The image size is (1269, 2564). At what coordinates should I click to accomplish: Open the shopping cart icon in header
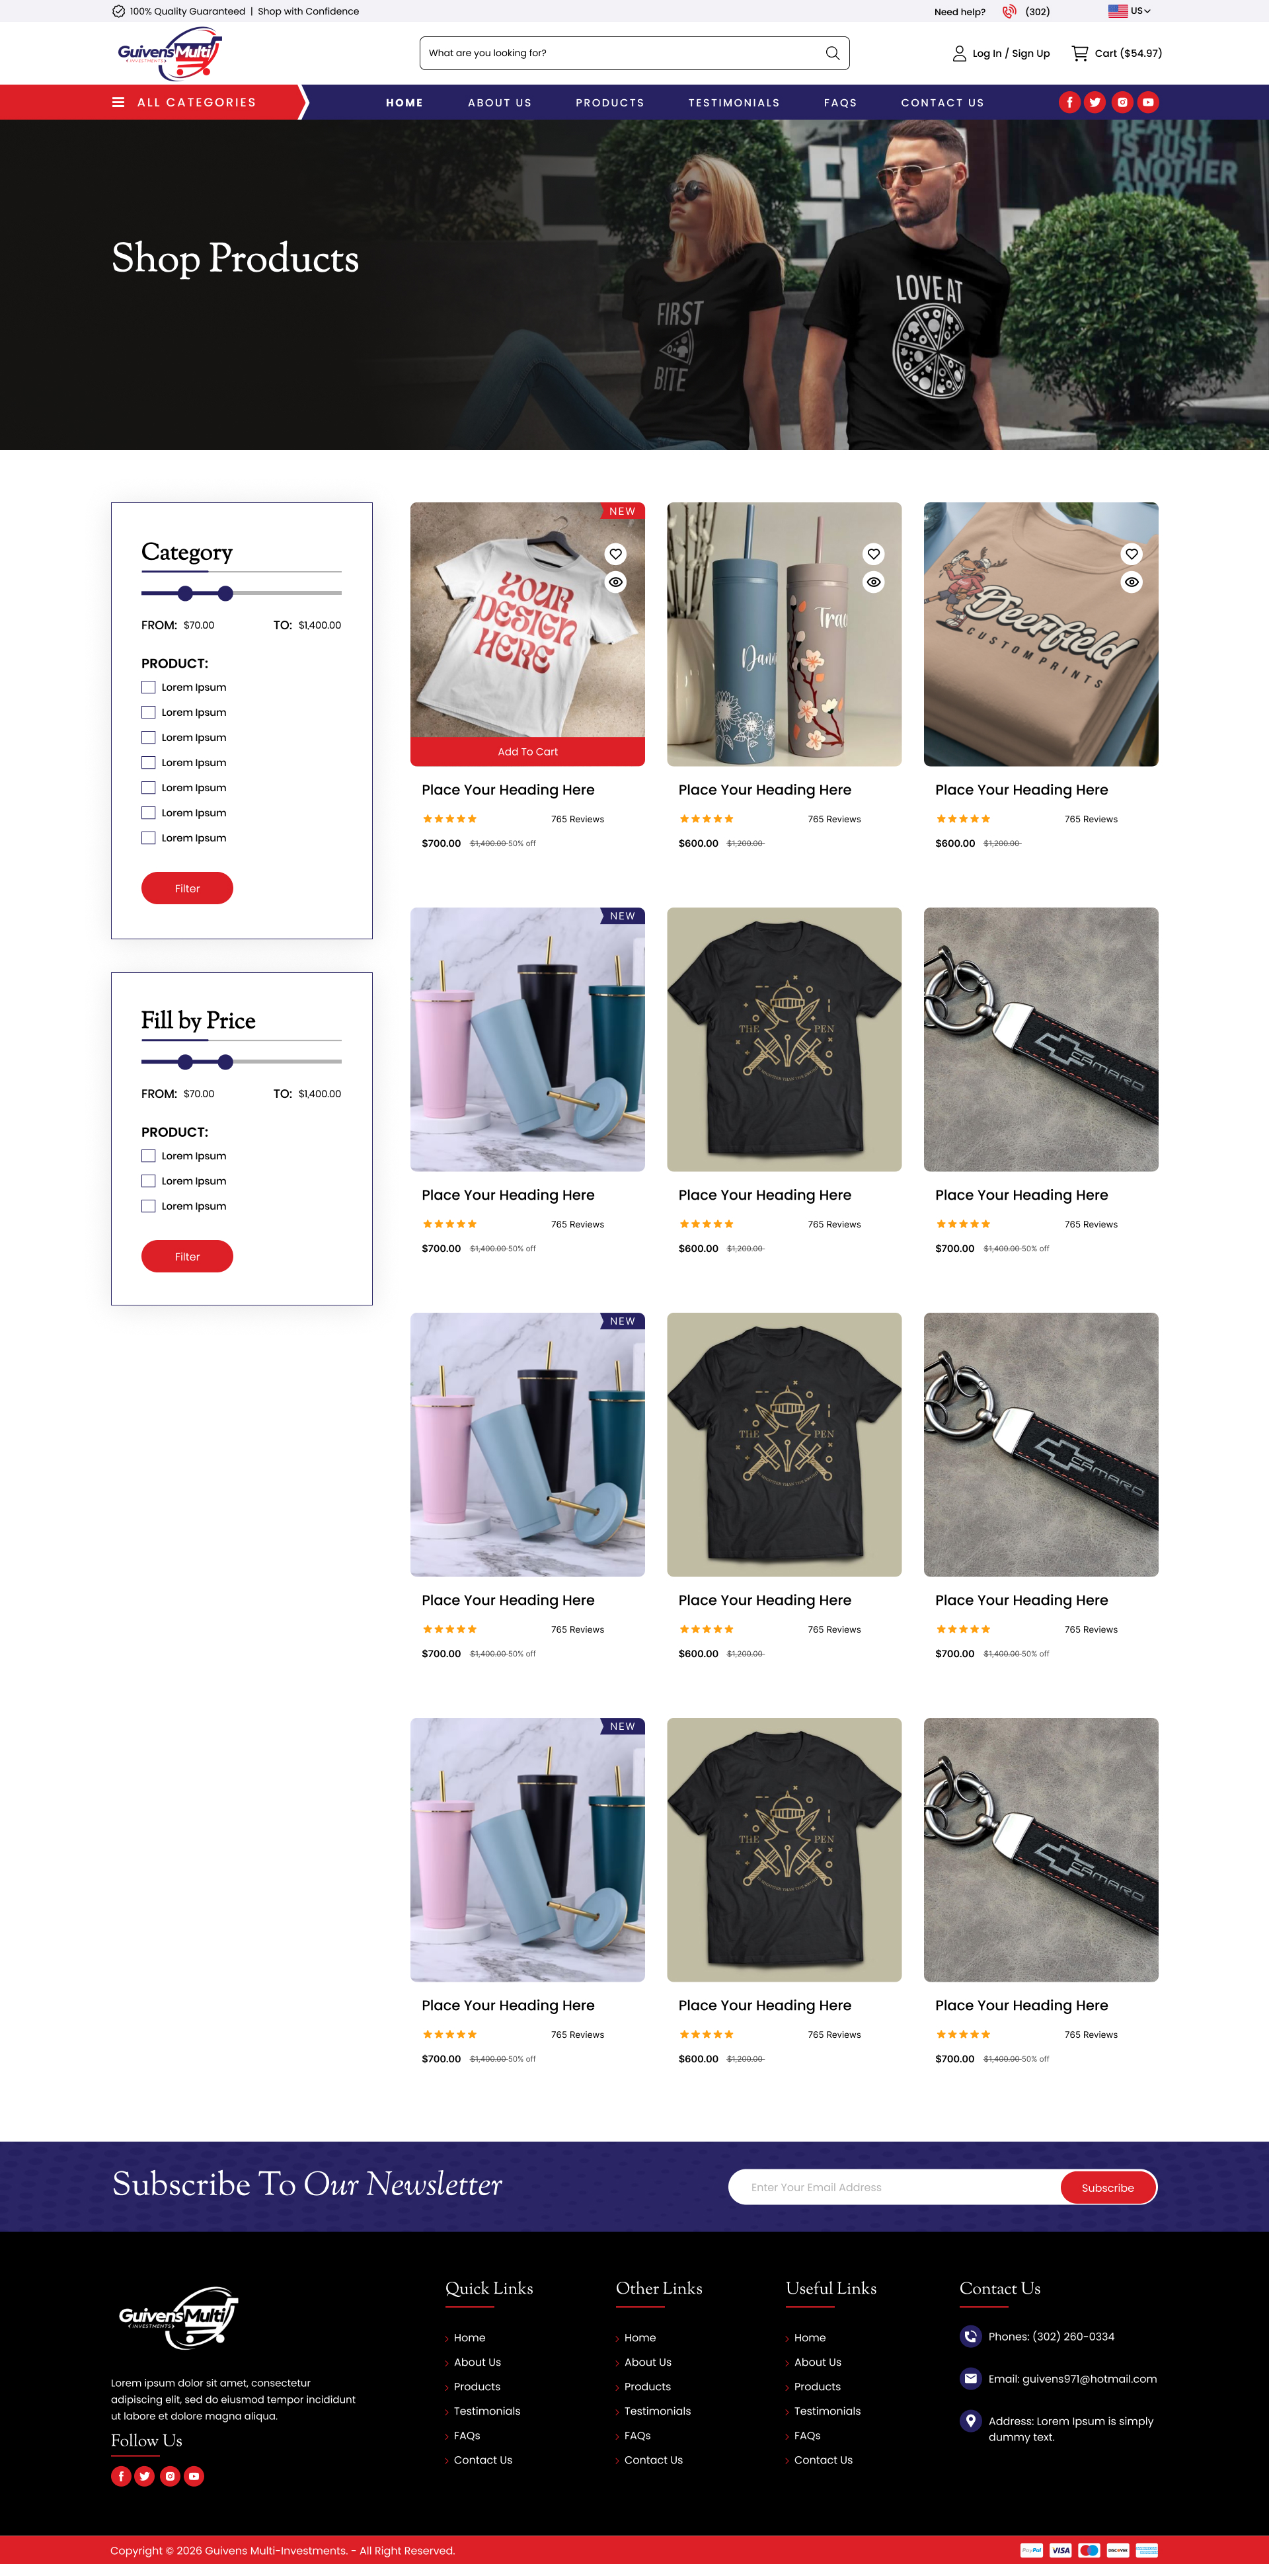coord(1080,53)
